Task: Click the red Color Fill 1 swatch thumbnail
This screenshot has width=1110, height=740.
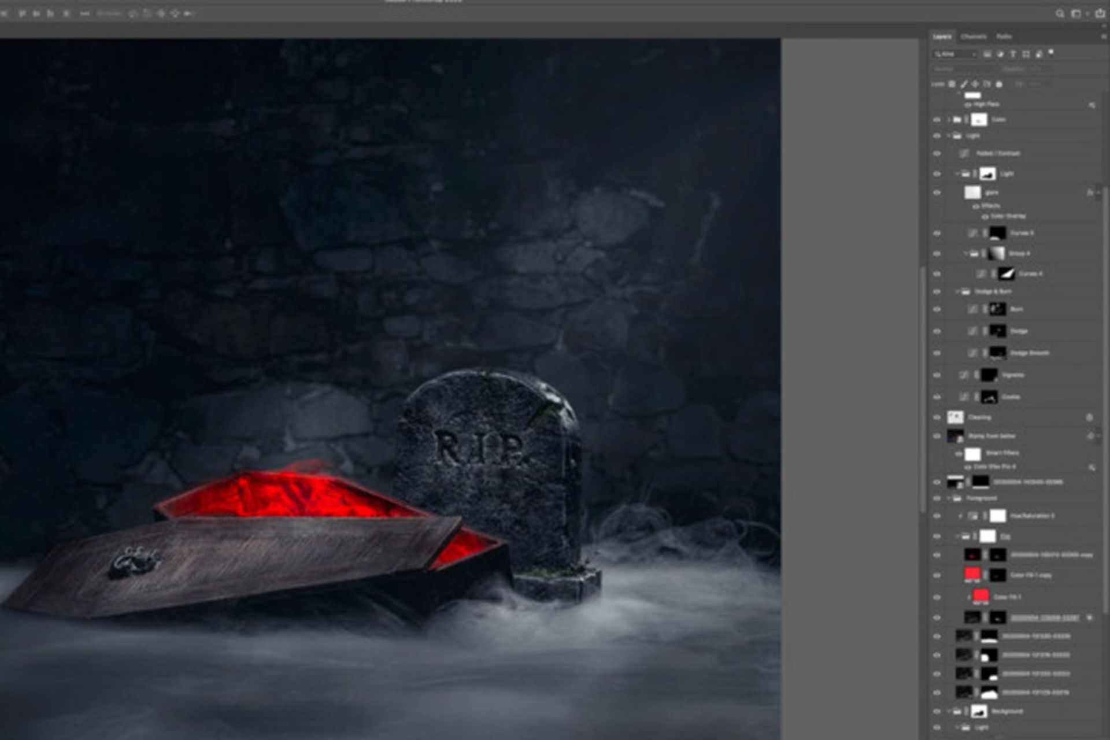Action: point(981,595)
